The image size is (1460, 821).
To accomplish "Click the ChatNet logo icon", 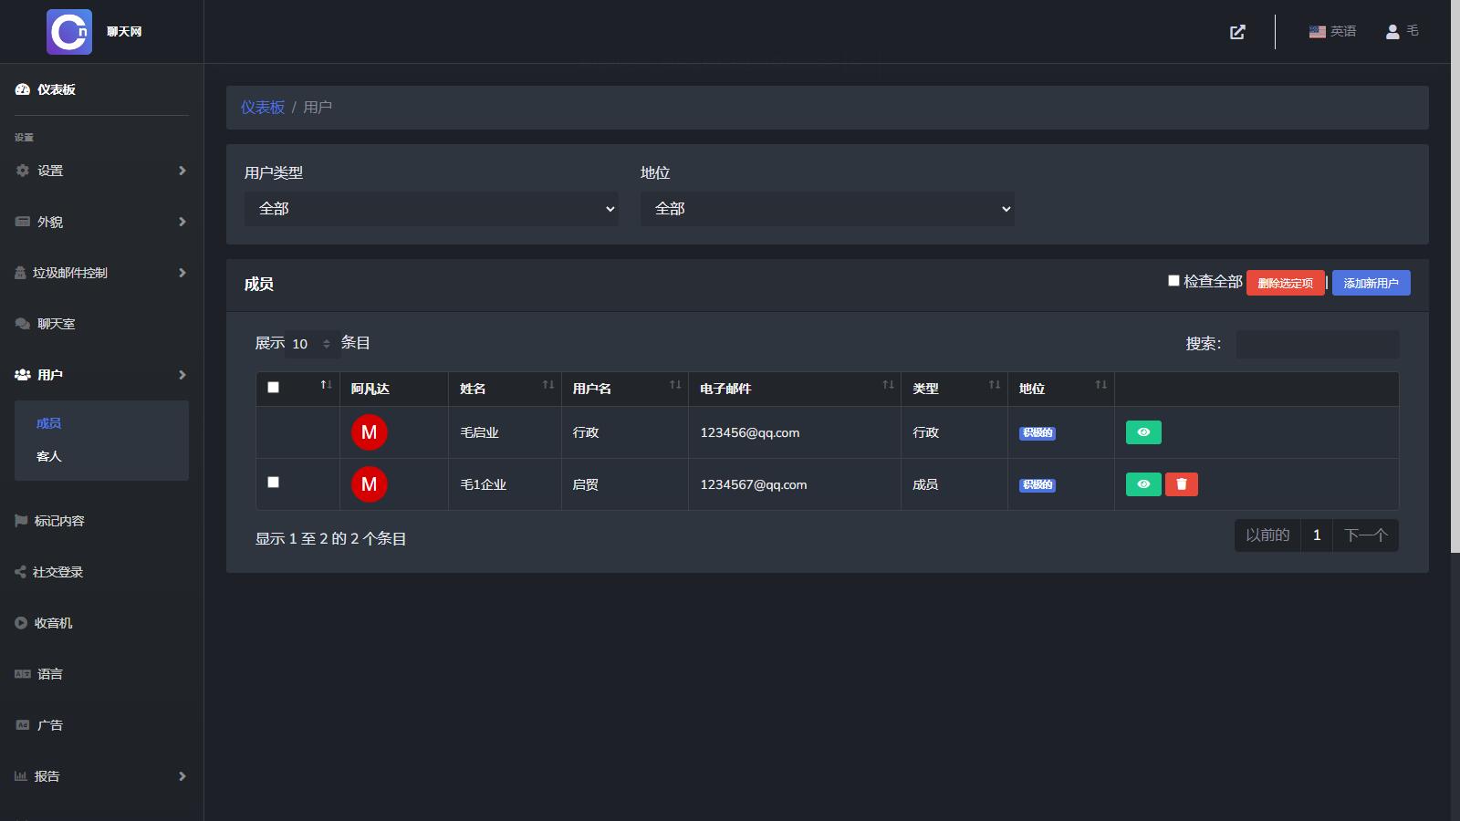I will click(x=69, y=32).
